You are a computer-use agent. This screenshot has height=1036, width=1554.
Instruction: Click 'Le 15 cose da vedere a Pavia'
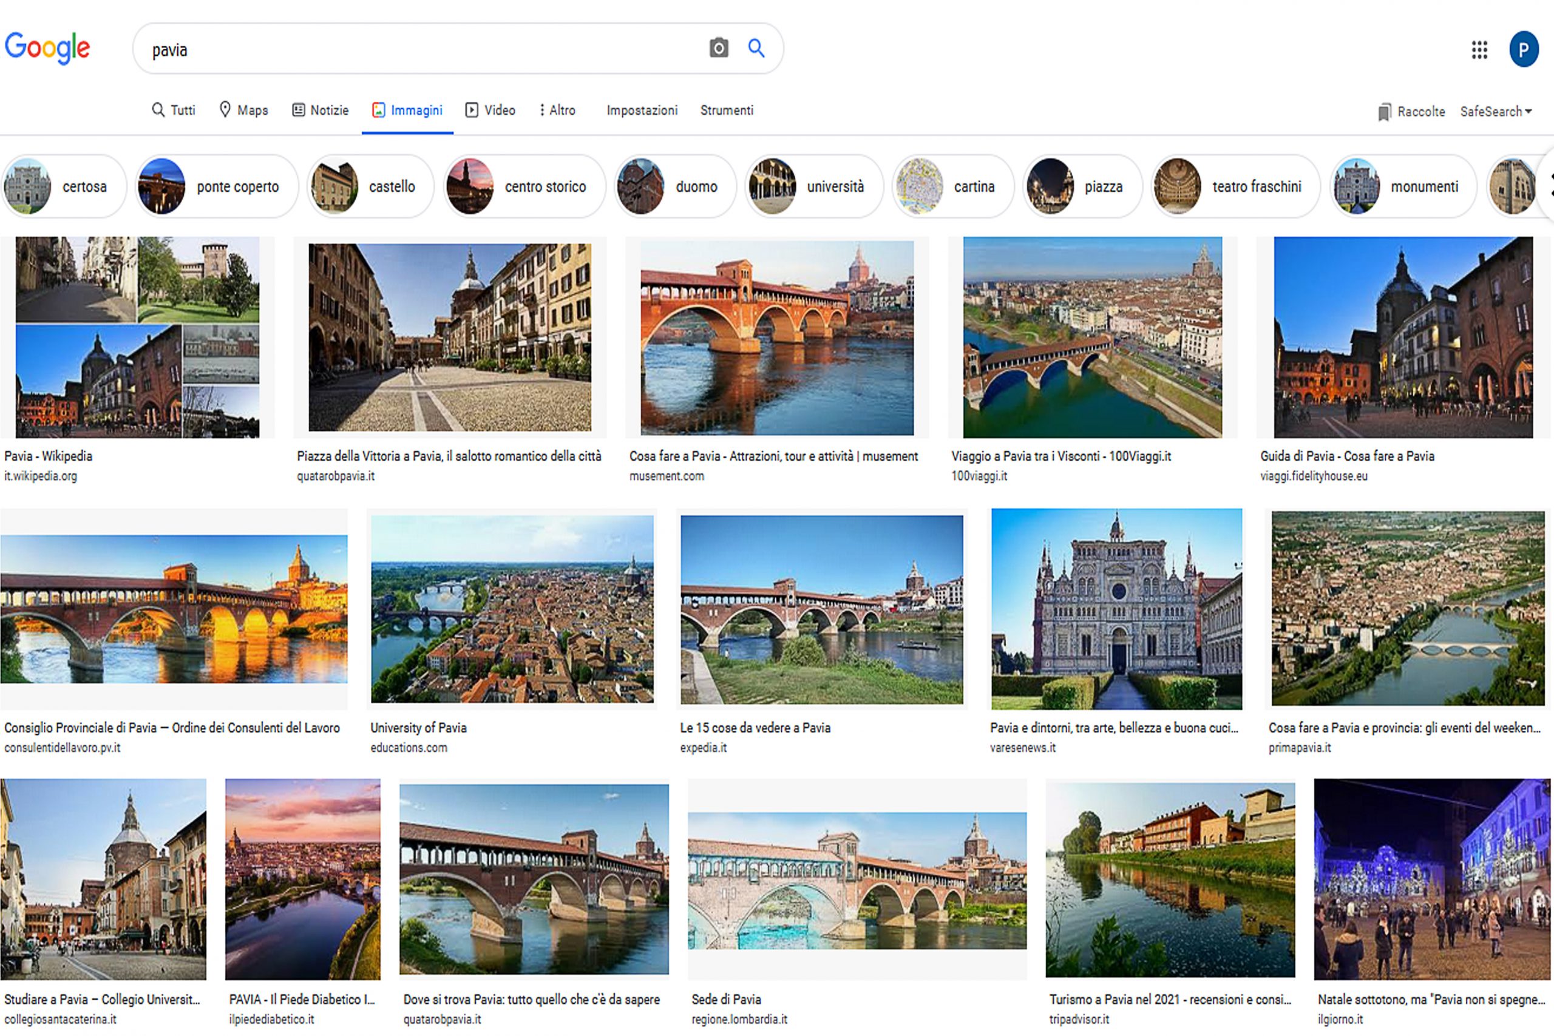(755, 728)
